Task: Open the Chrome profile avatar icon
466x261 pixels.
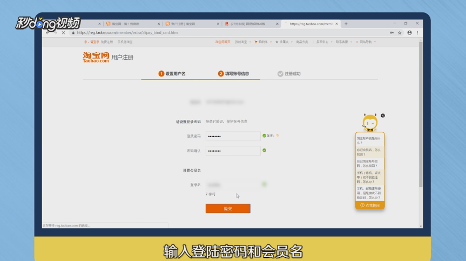Action: point(409,33)
